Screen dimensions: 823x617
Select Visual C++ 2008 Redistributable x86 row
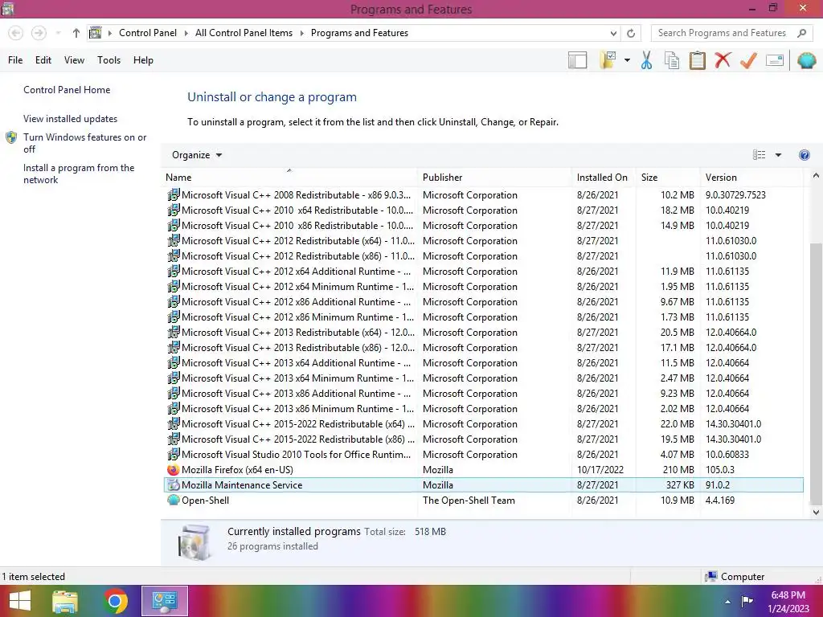(483, 195)
